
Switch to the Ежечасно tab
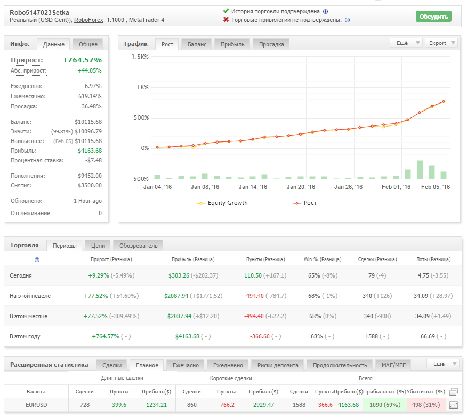186,365
